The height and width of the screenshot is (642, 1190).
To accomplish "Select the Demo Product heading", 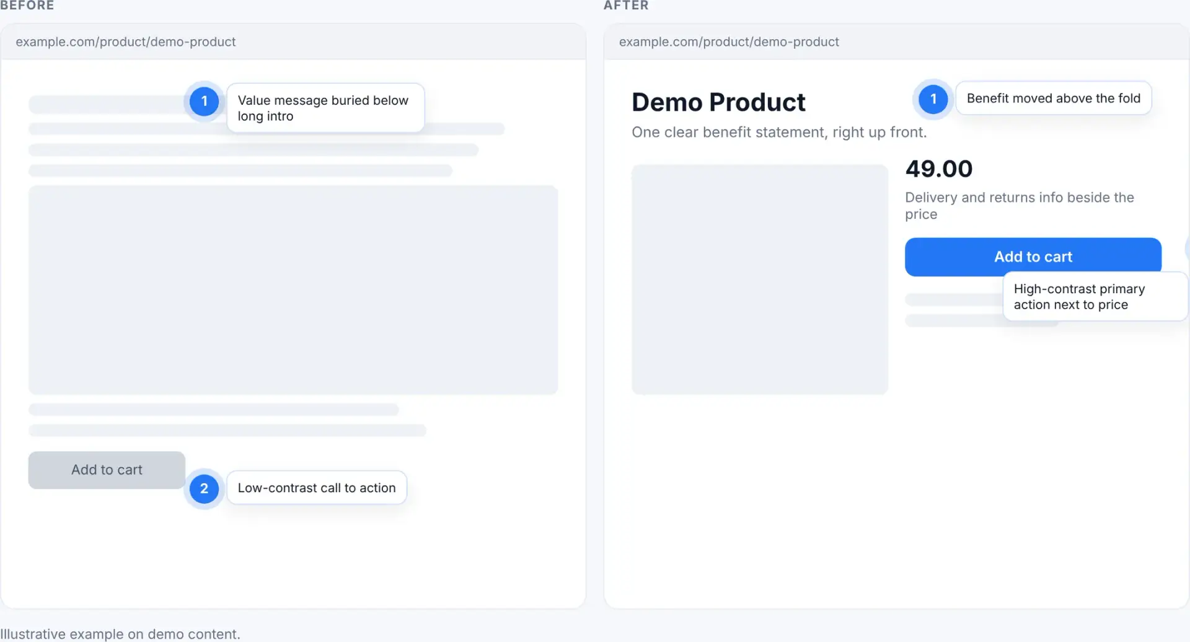I will 718,102.
